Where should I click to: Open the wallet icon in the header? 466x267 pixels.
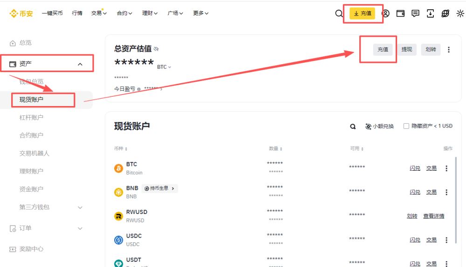tap(400, 13)
